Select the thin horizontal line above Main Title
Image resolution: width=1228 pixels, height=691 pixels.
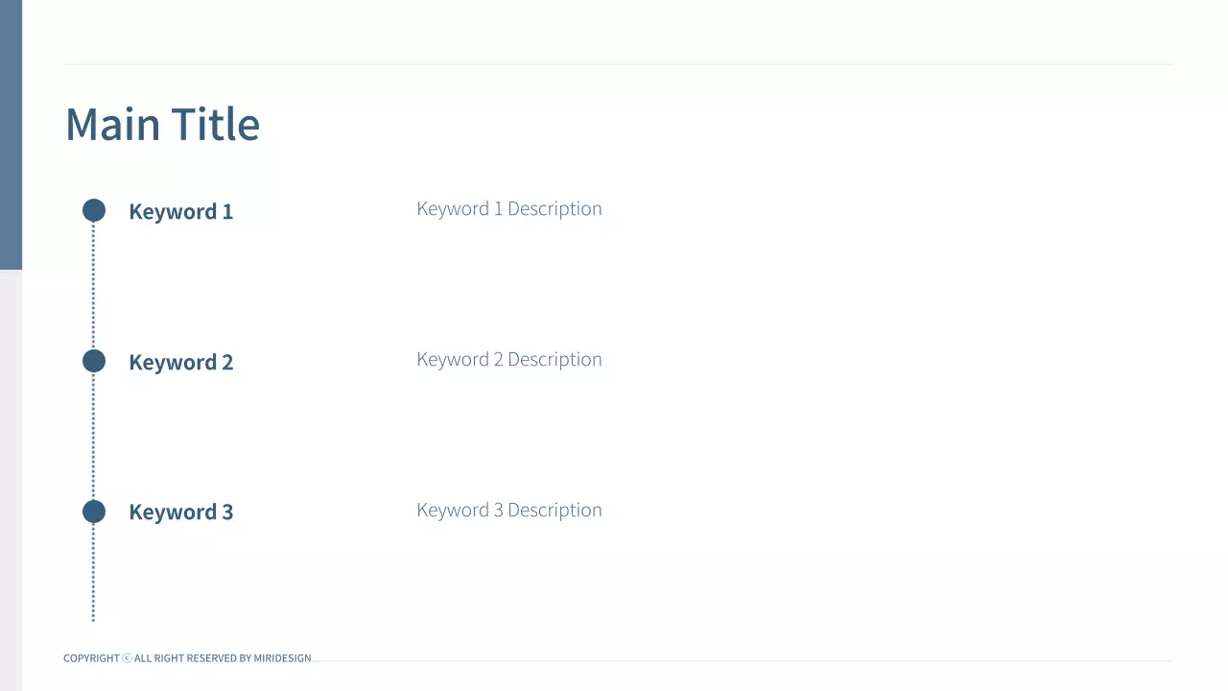pyautogui.click(x=618, y=64)
